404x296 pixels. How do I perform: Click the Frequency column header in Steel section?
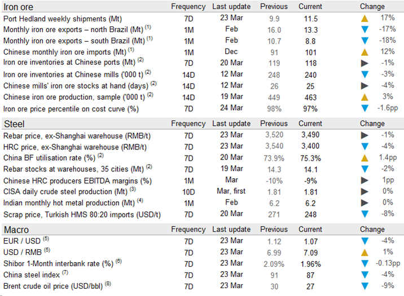point(188,123)
